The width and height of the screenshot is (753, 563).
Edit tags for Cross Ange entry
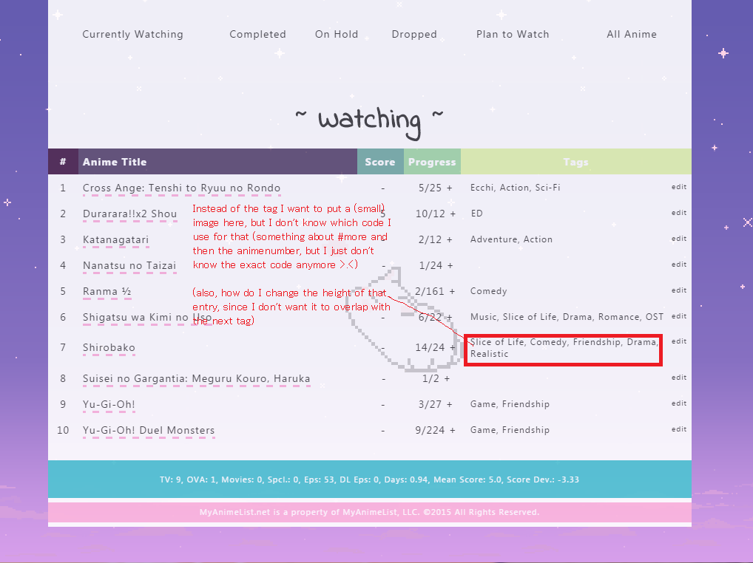679,187
